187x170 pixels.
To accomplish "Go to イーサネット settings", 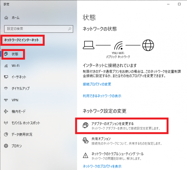I will (x=19, y=77).
